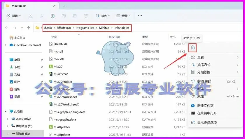Go forward with the right arrow
The image size is (245, 139).
(x=15, y=28)
